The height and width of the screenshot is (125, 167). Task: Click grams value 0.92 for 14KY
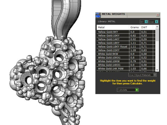pos(133,39)
